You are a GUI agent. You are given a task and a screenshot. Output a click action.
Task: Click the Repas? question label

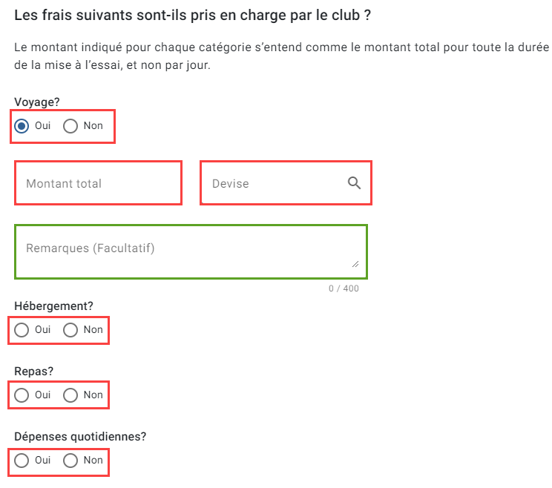(34, 372)
